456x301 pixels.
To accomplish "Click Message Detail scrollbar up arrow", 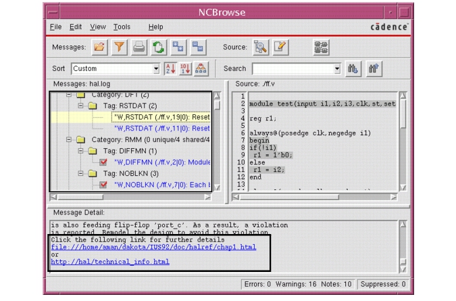I will (403, 224).
